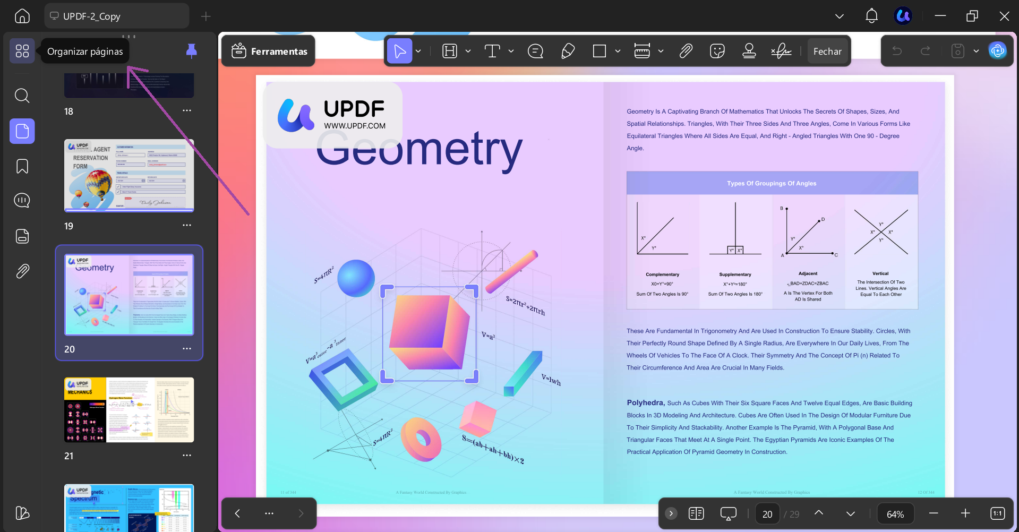1019x532 pixels.
Task: Expand text comment options dropdown
Action: (x=511, y=51)
